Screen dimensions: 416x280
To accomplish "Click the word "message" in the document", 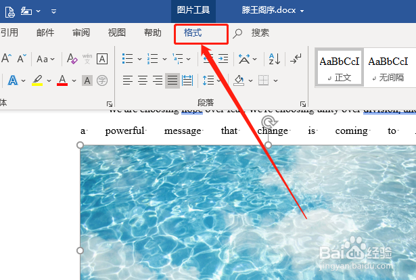I will 183,131.
